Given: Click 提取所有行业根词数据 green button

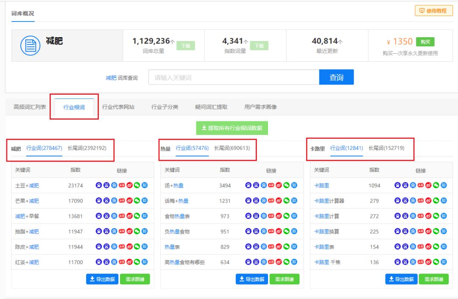Looking at the screenshot, I should (x=232, y=128).
